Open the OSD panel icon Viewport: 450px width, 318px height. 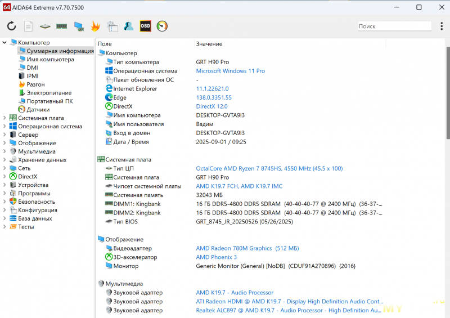pyautogui.click(x=145, y=26)
